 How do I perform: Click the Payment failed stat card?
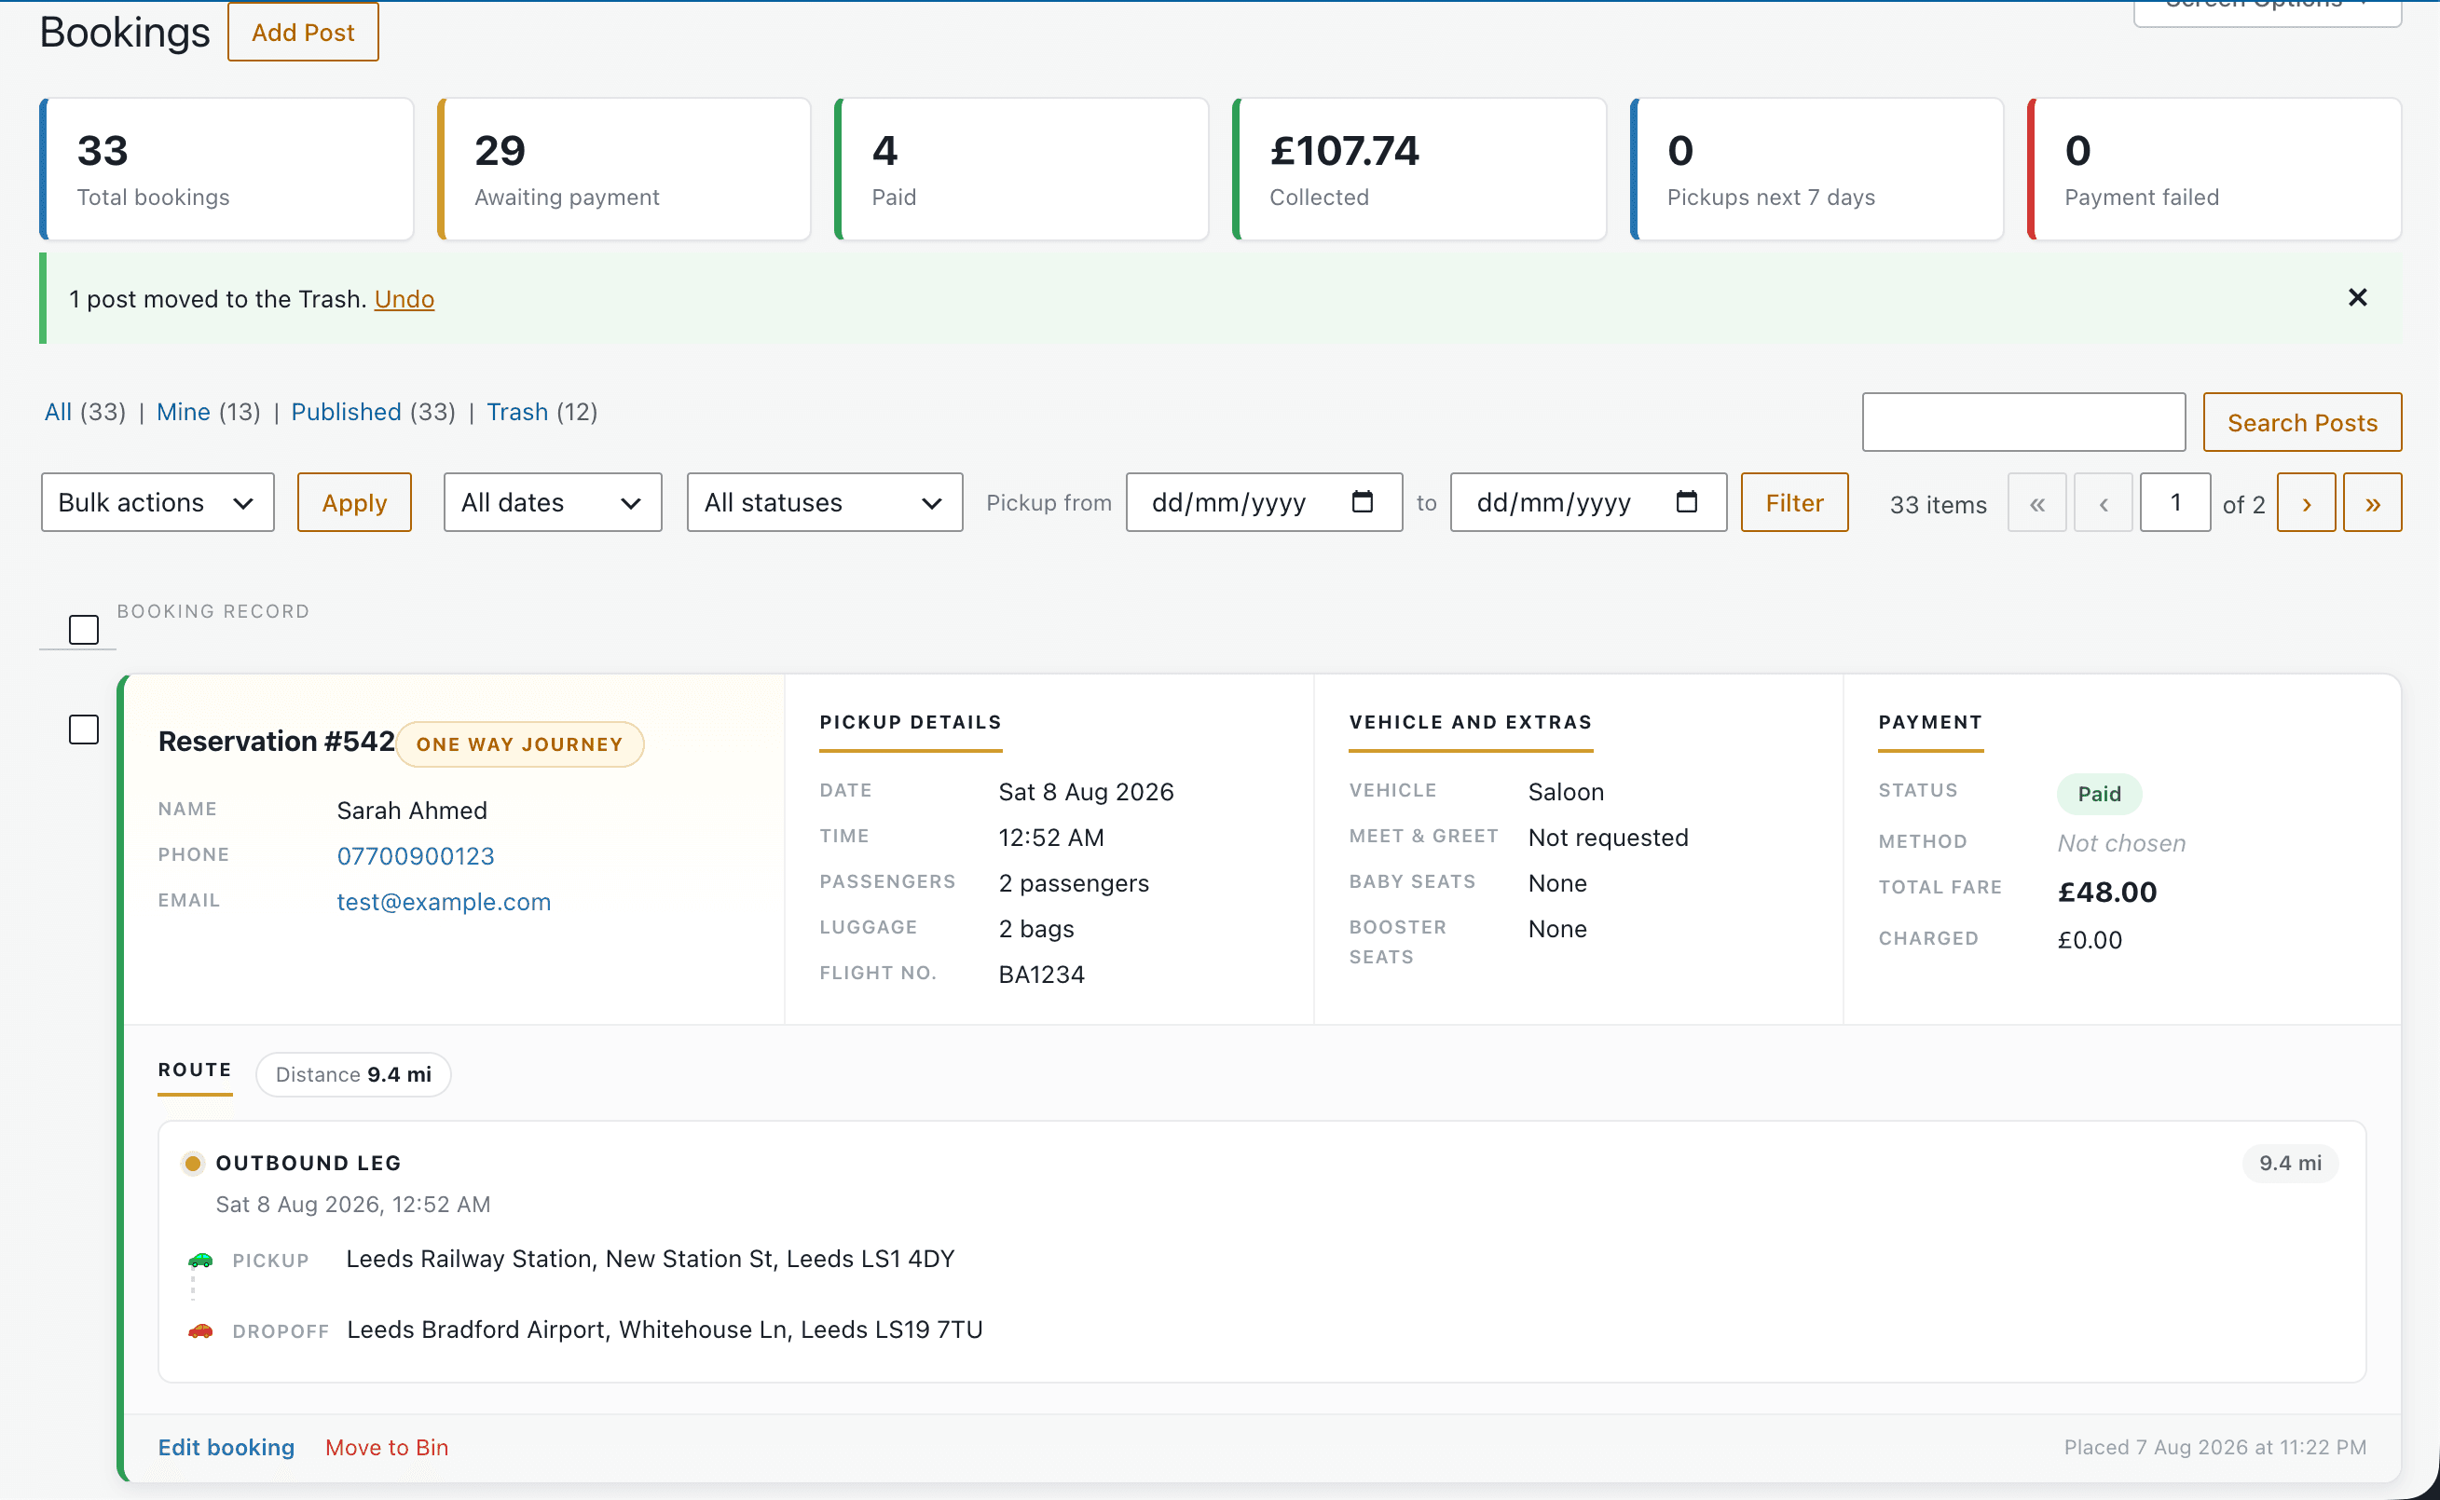click(2214, 169)
